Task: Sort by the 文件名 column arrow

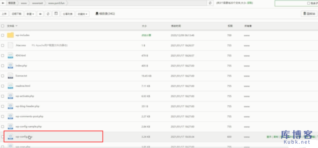Action: [16, 26]
